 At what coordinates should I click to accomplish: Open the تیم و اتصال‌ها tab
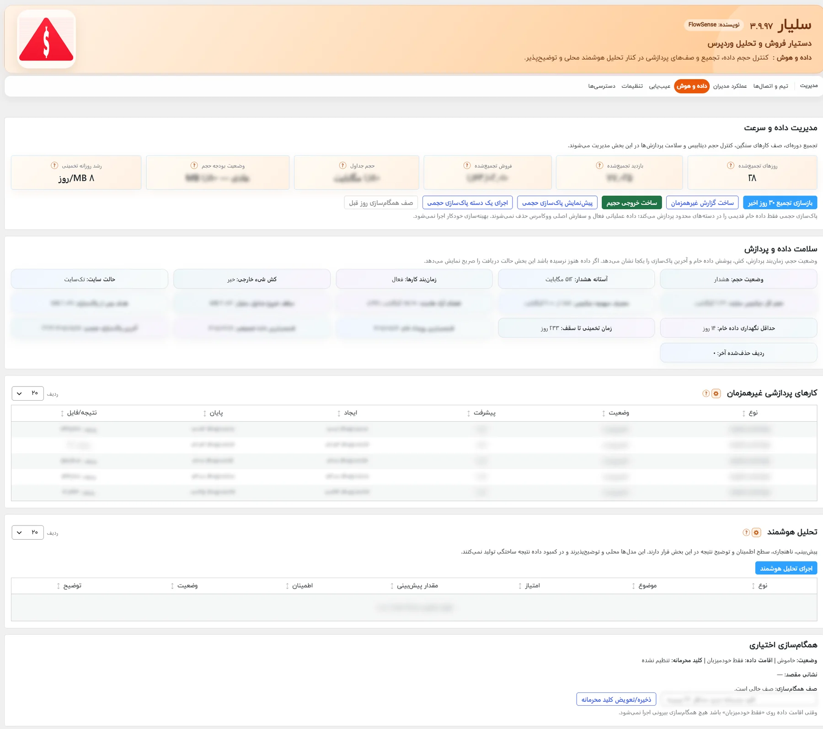tap(771, 86)
